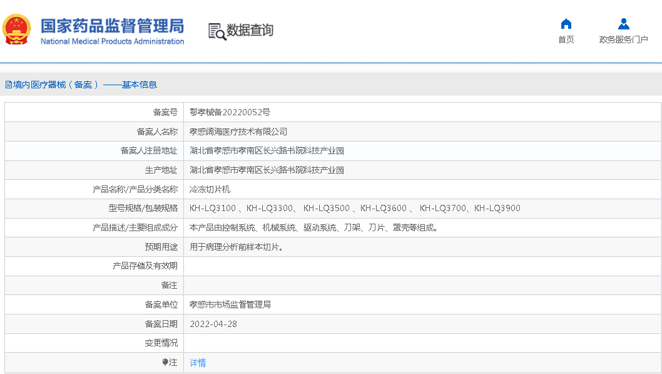Click the 国家药品监督管理局 site title
This screenshot has height=374, width=662.
(x=112, y=26)
